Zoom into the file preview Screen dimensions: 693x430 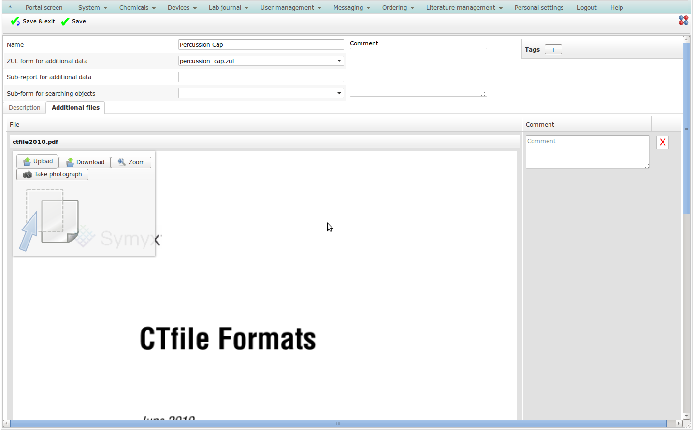(131, 162)
